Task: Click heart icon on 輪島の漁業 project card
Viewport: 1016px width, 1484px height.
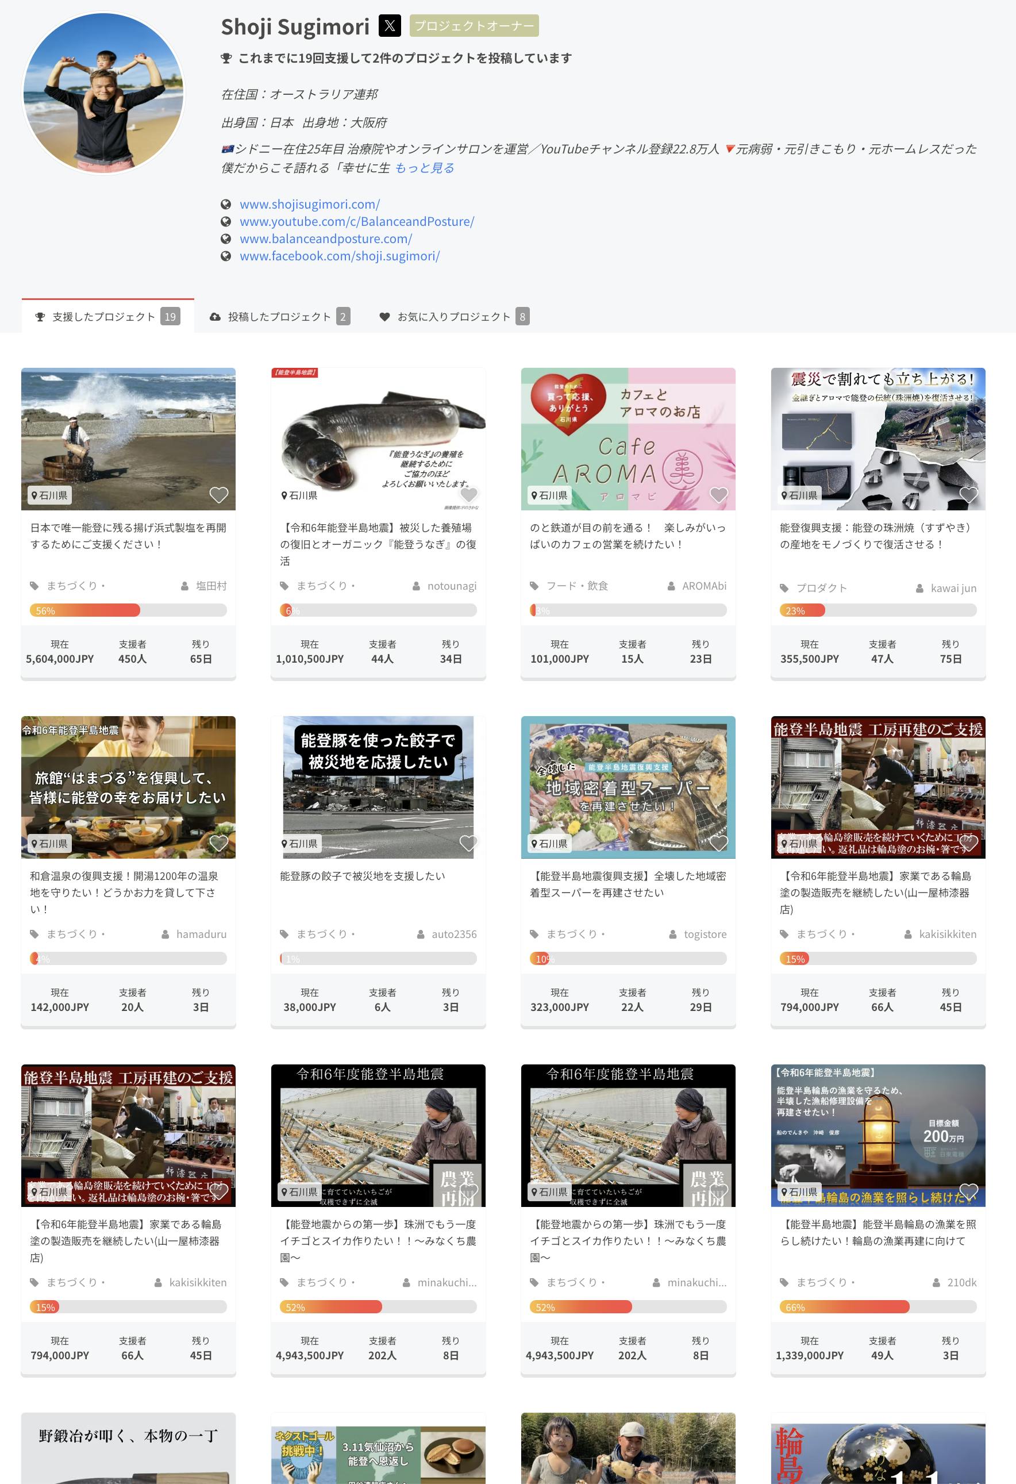Action: 969,1191
